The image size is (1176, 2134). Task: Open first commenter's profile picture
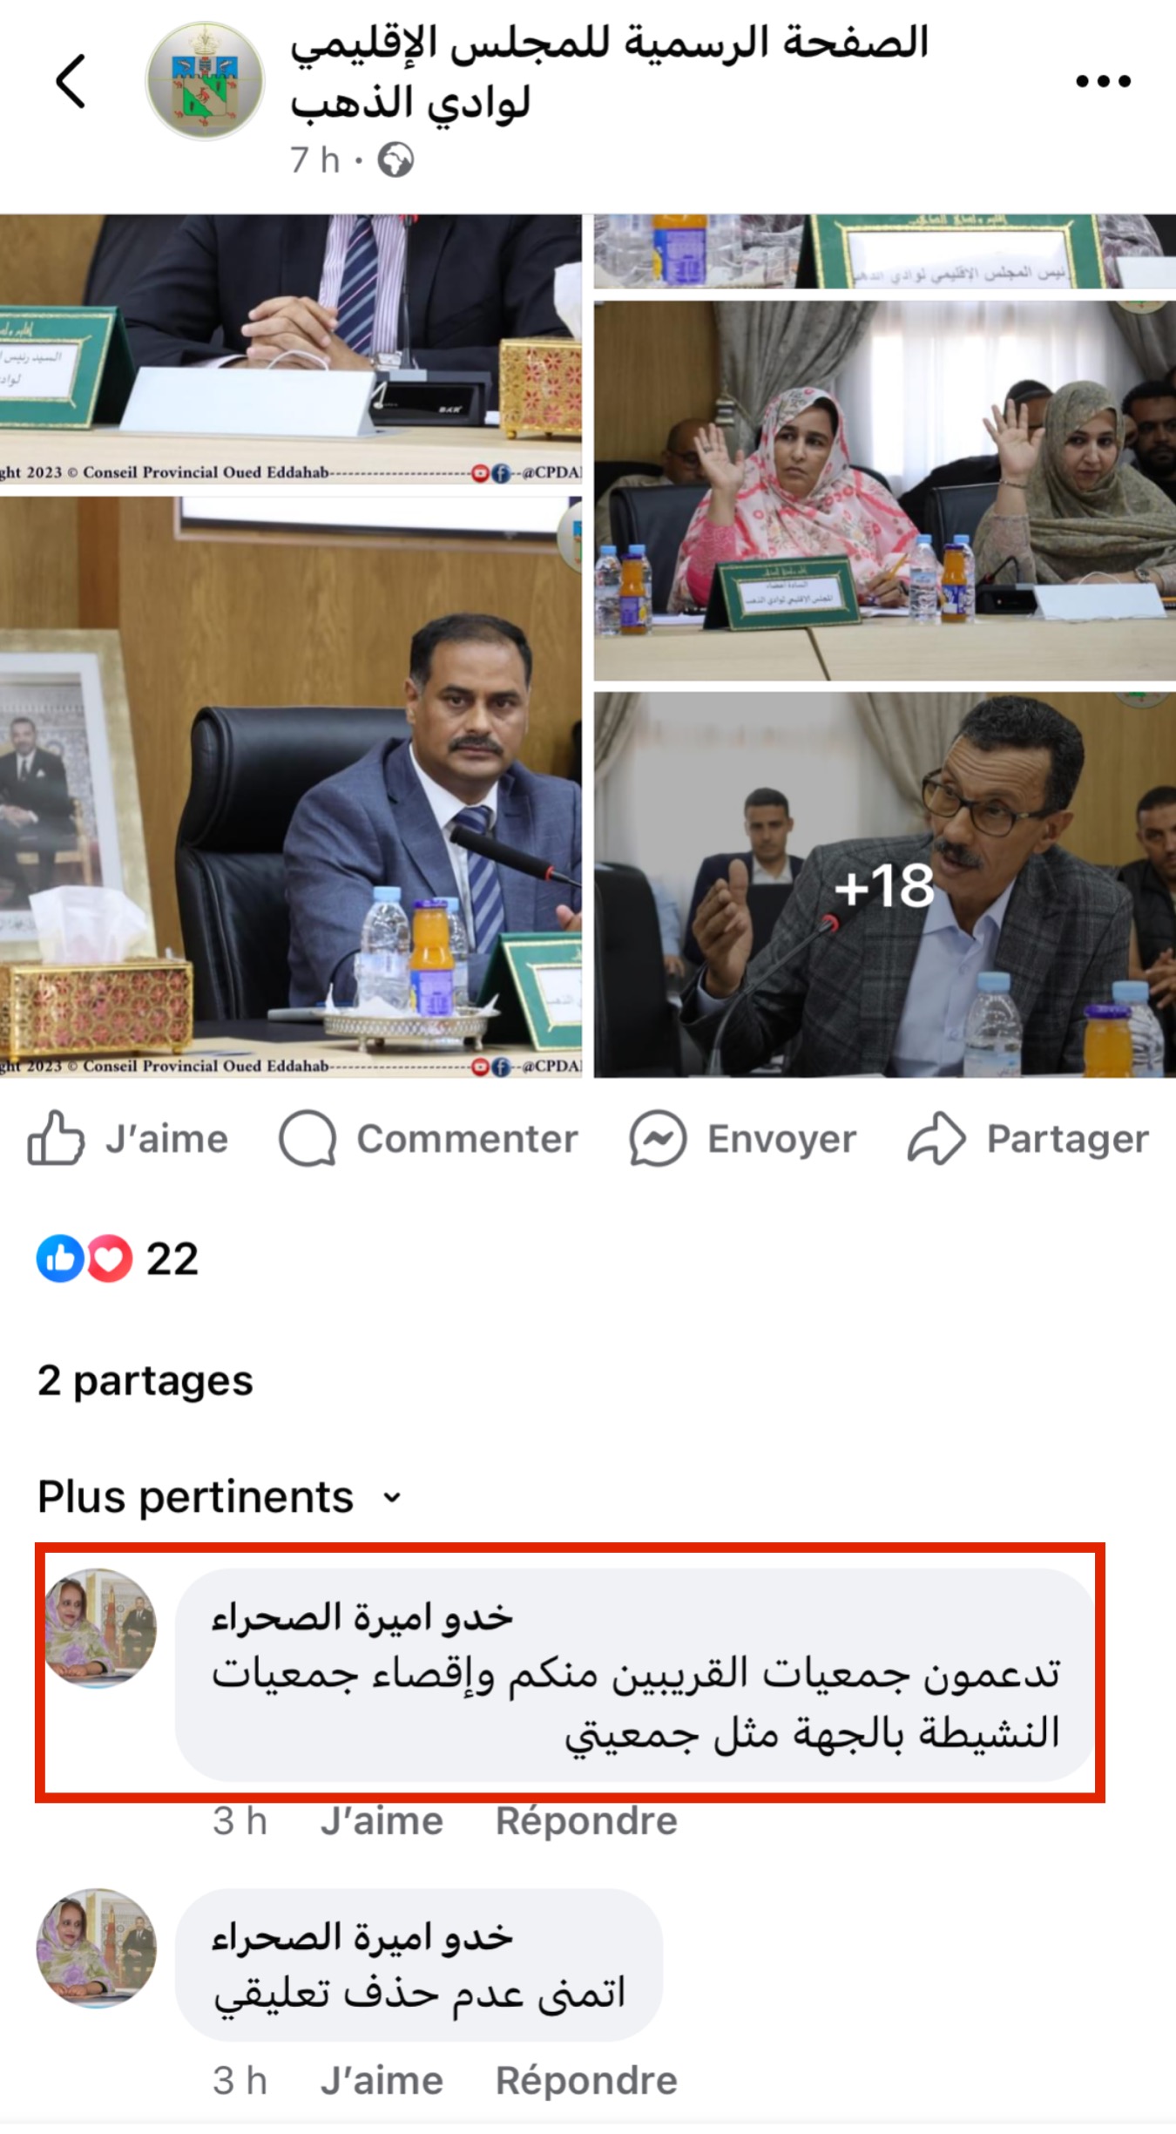[x=100, y=1628]
